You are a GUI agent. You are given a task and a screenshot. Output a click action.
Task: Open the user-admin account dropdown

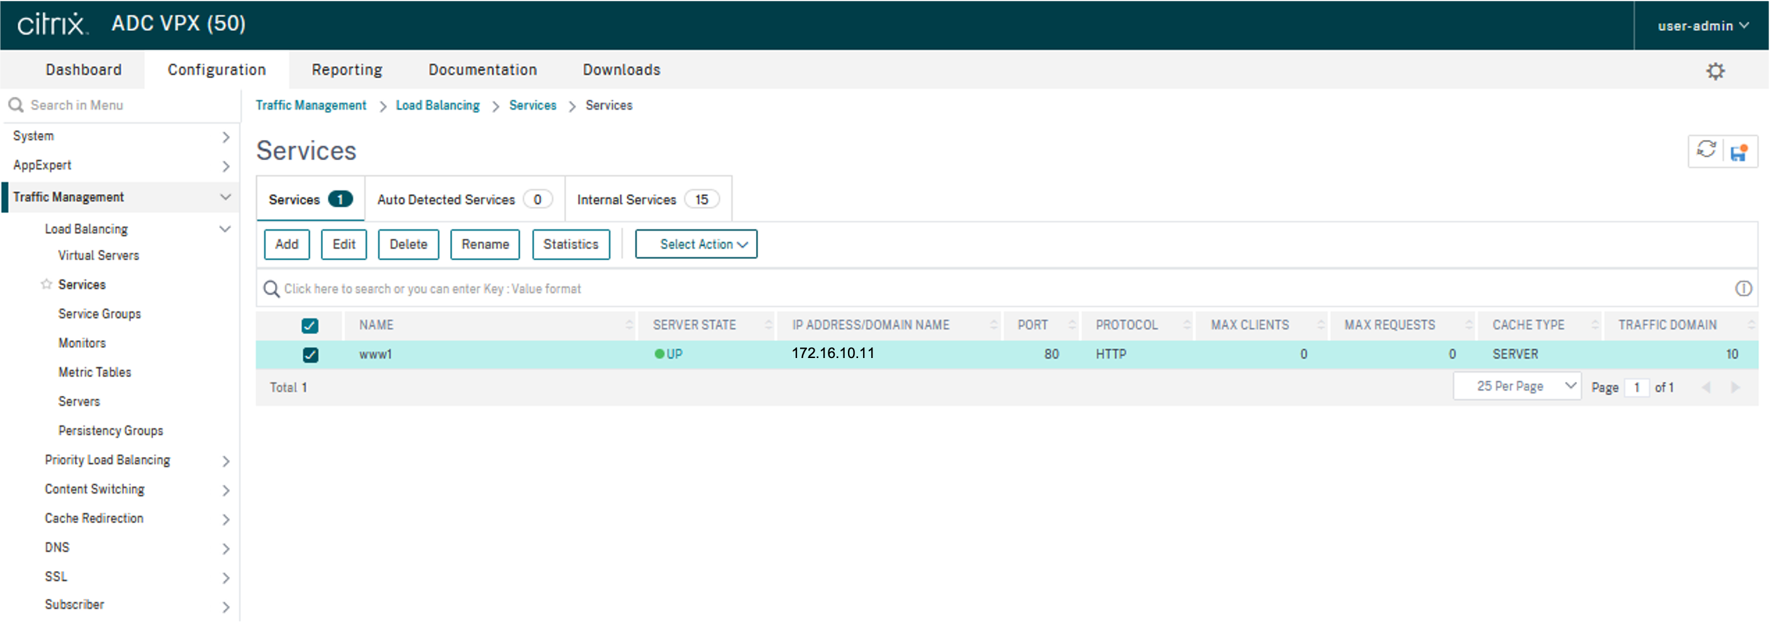point(1703,25)
